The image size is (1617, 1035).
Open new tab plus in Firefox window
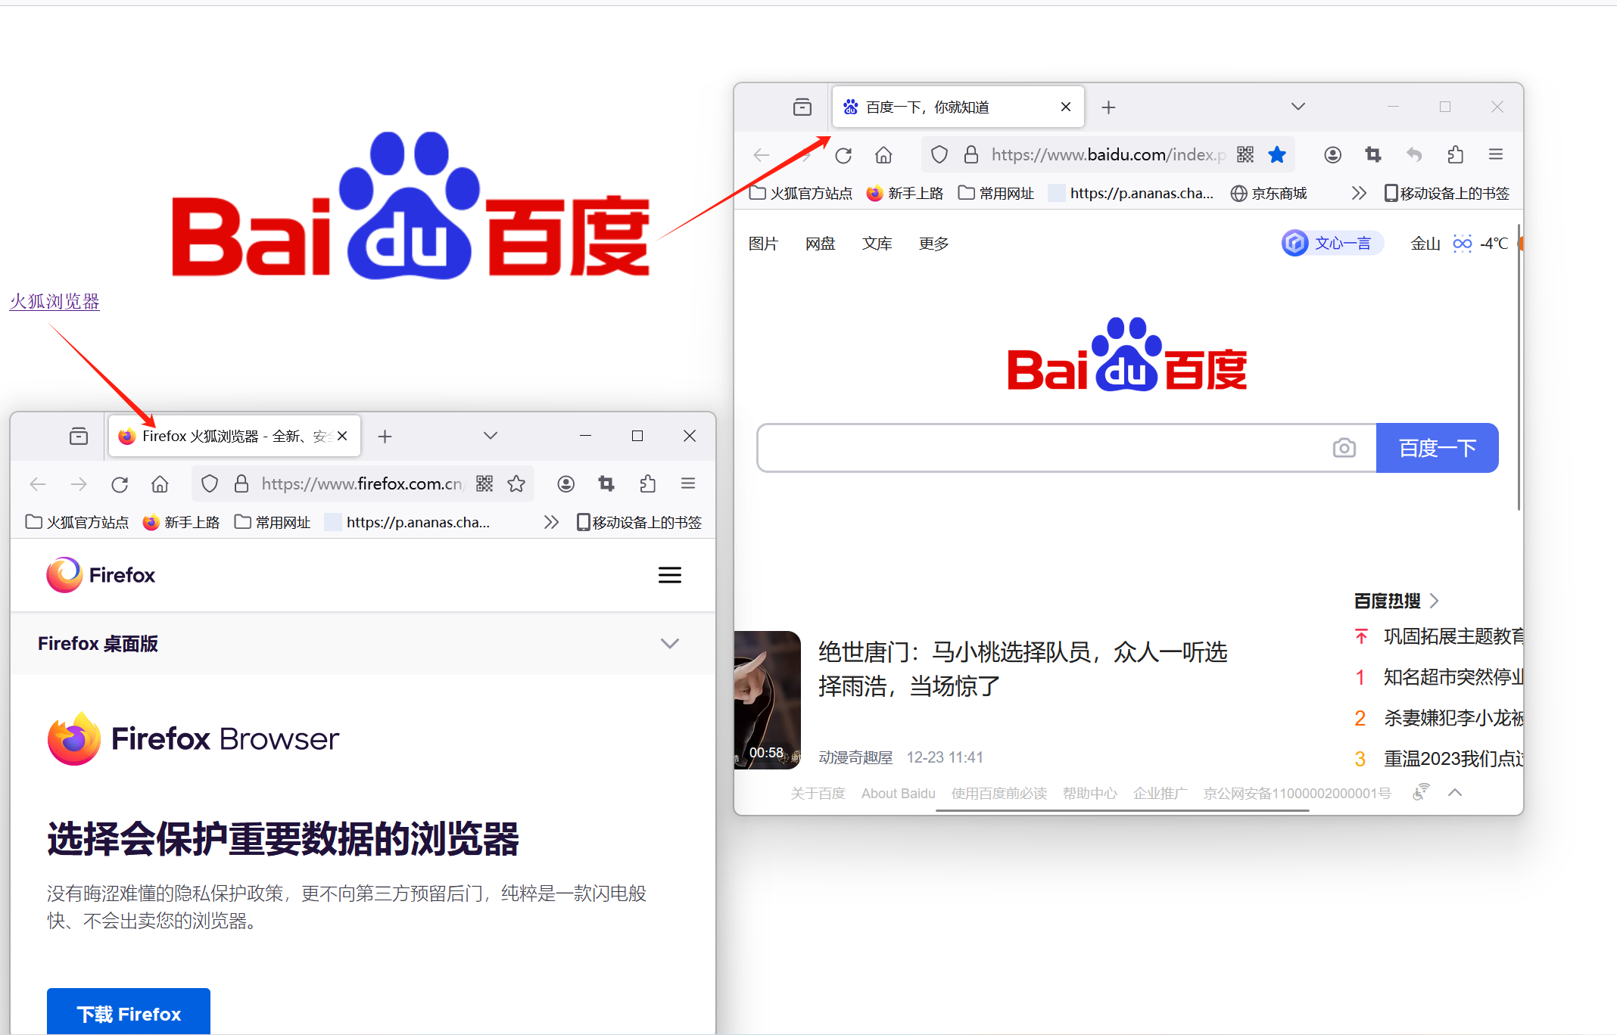tap(385, 437)
